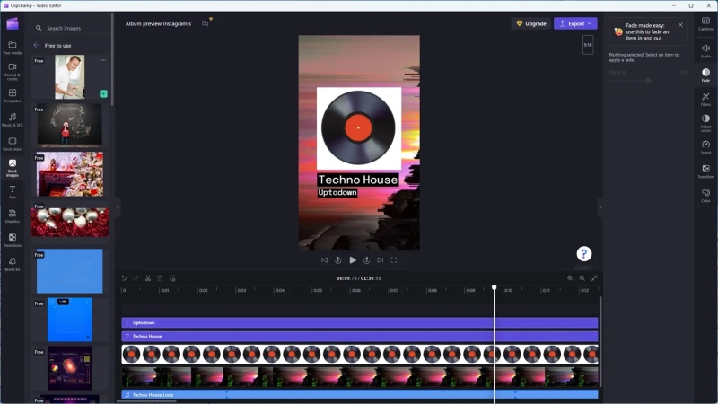Open the Transitions panel in left sidebar
Screen dimensions: 718x404
coord(13,240)
